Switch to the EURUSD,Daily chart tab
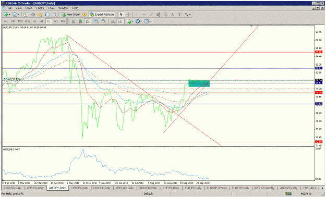This screenshot has height=197, width=326. 13,188
